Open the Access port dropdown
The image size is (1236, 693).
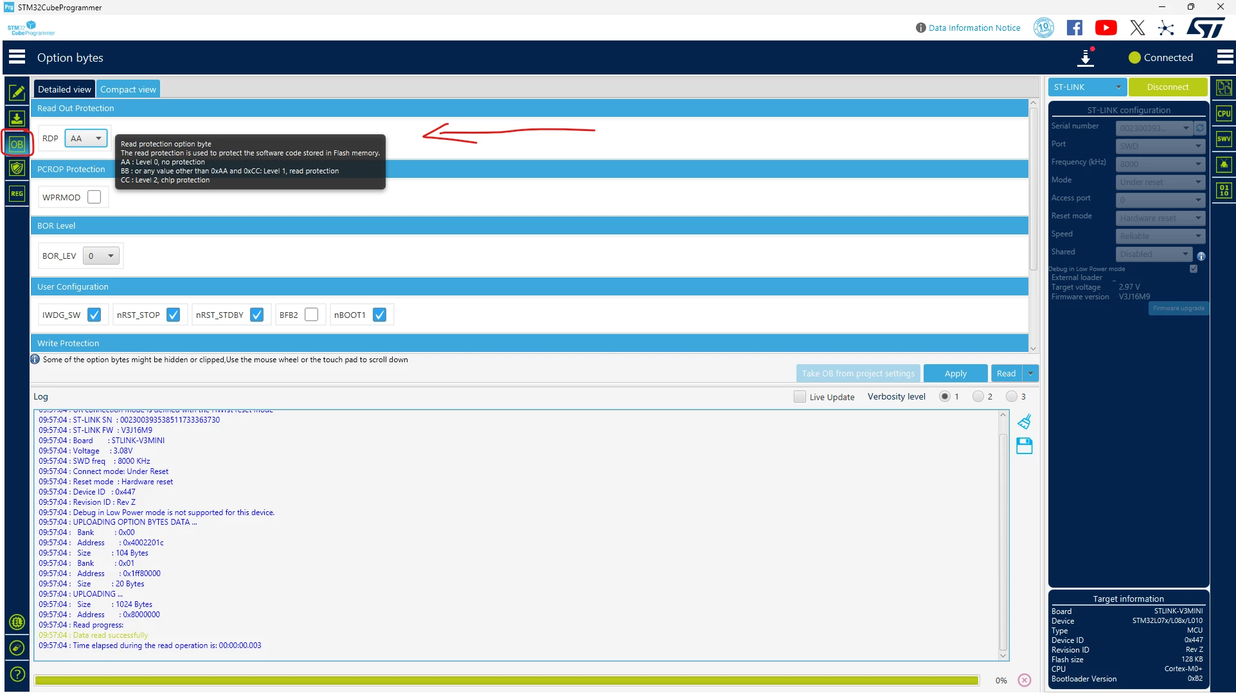pyautogui.click(x=1161, y=200)
